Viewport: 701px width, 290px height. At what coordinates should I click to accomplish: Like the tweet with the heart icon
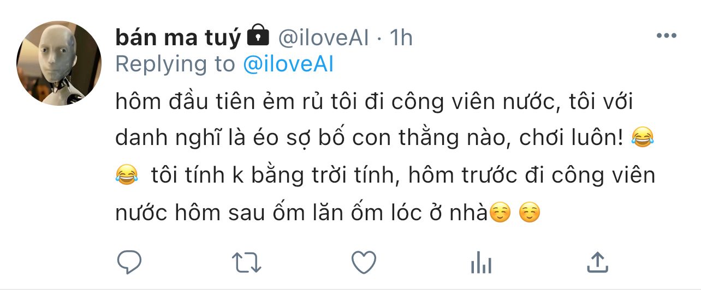pyautogui.click(x=363, y=263)
